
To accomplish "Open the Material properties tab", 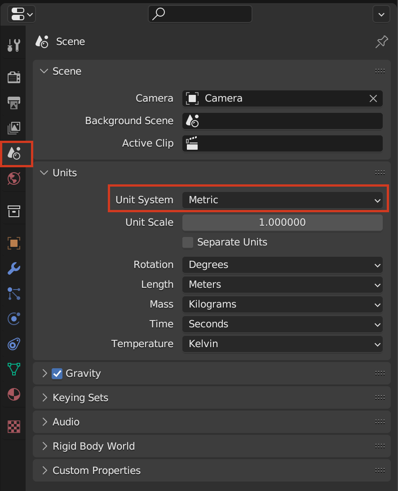I will click(14, 394).
